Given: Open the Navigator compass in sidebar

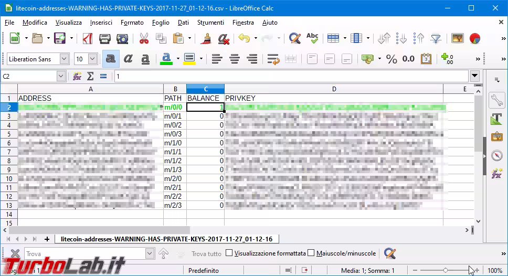Looking at the screenshot, I should coord(496,155).
